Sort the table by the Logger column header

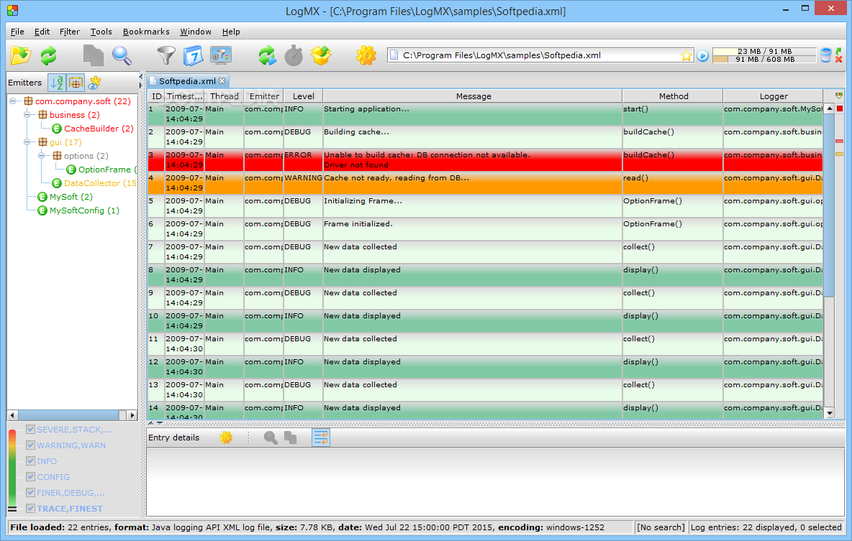coord(774,96)
